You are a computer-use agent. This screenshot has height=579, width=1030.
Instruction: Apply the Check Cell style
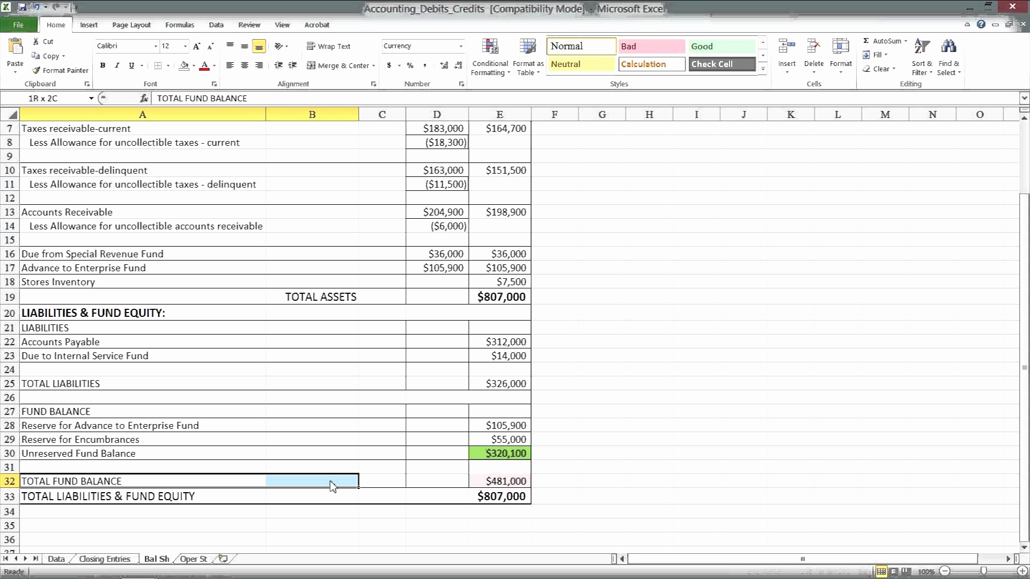722,64
